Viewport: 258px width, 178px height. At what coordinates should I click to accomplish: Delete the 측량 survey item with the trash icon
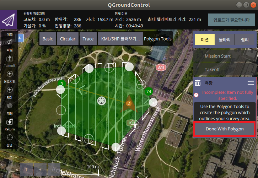pos(198,83)
